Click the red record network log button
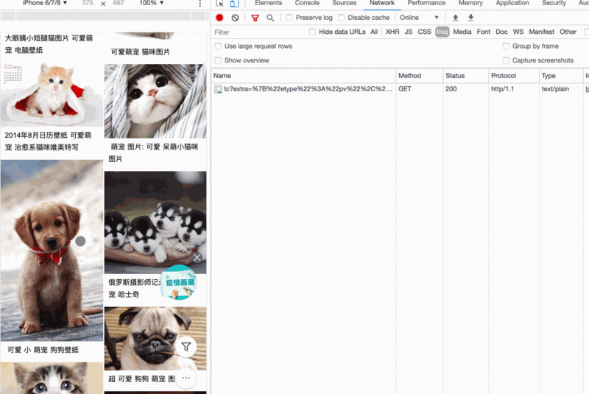The image size is (589, 394). click(x=219, y=18)
